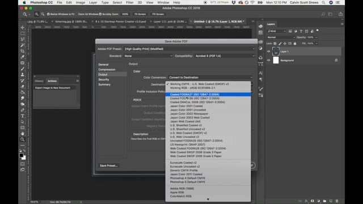The width and height of the screenshot is (363, 204).
Task: Create a new group folder
Action: [x=324, y=201]
